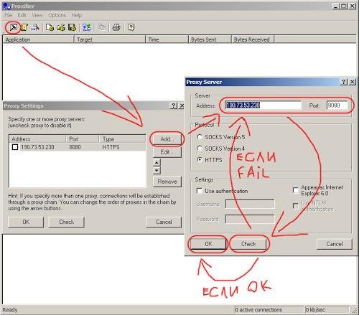Image resolution: width=359 pixels, height=315 pixels.
Task: Open the Options menu
Action: click(x=57, y=15)
